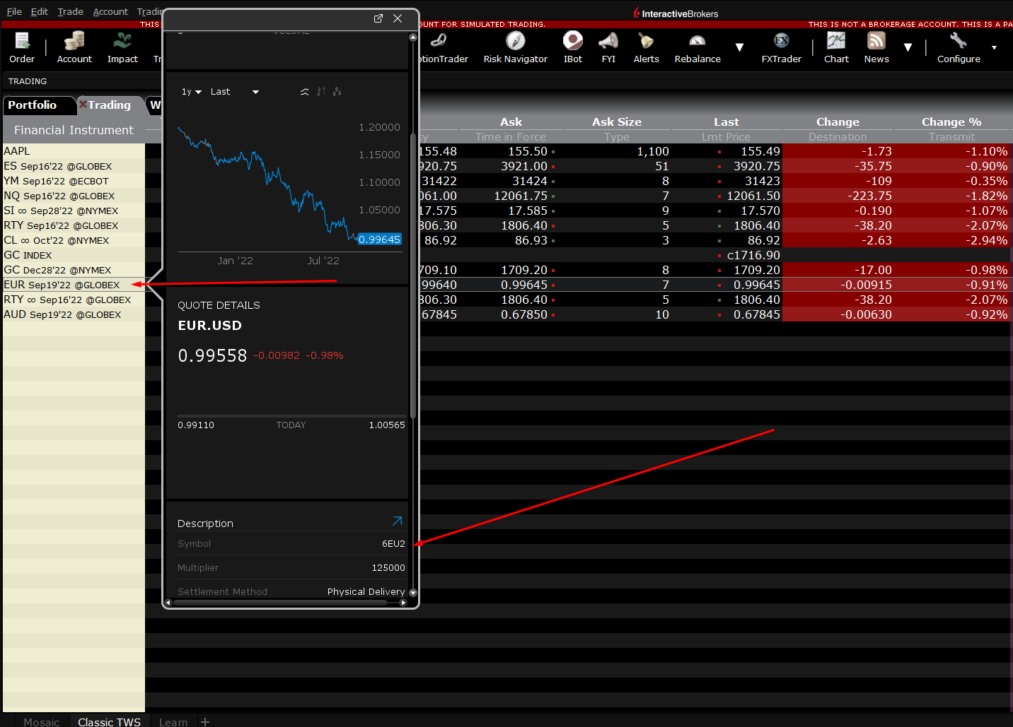Pop out the quote details window
This screenshot has height=727, width=1013.
pos(378,18)
